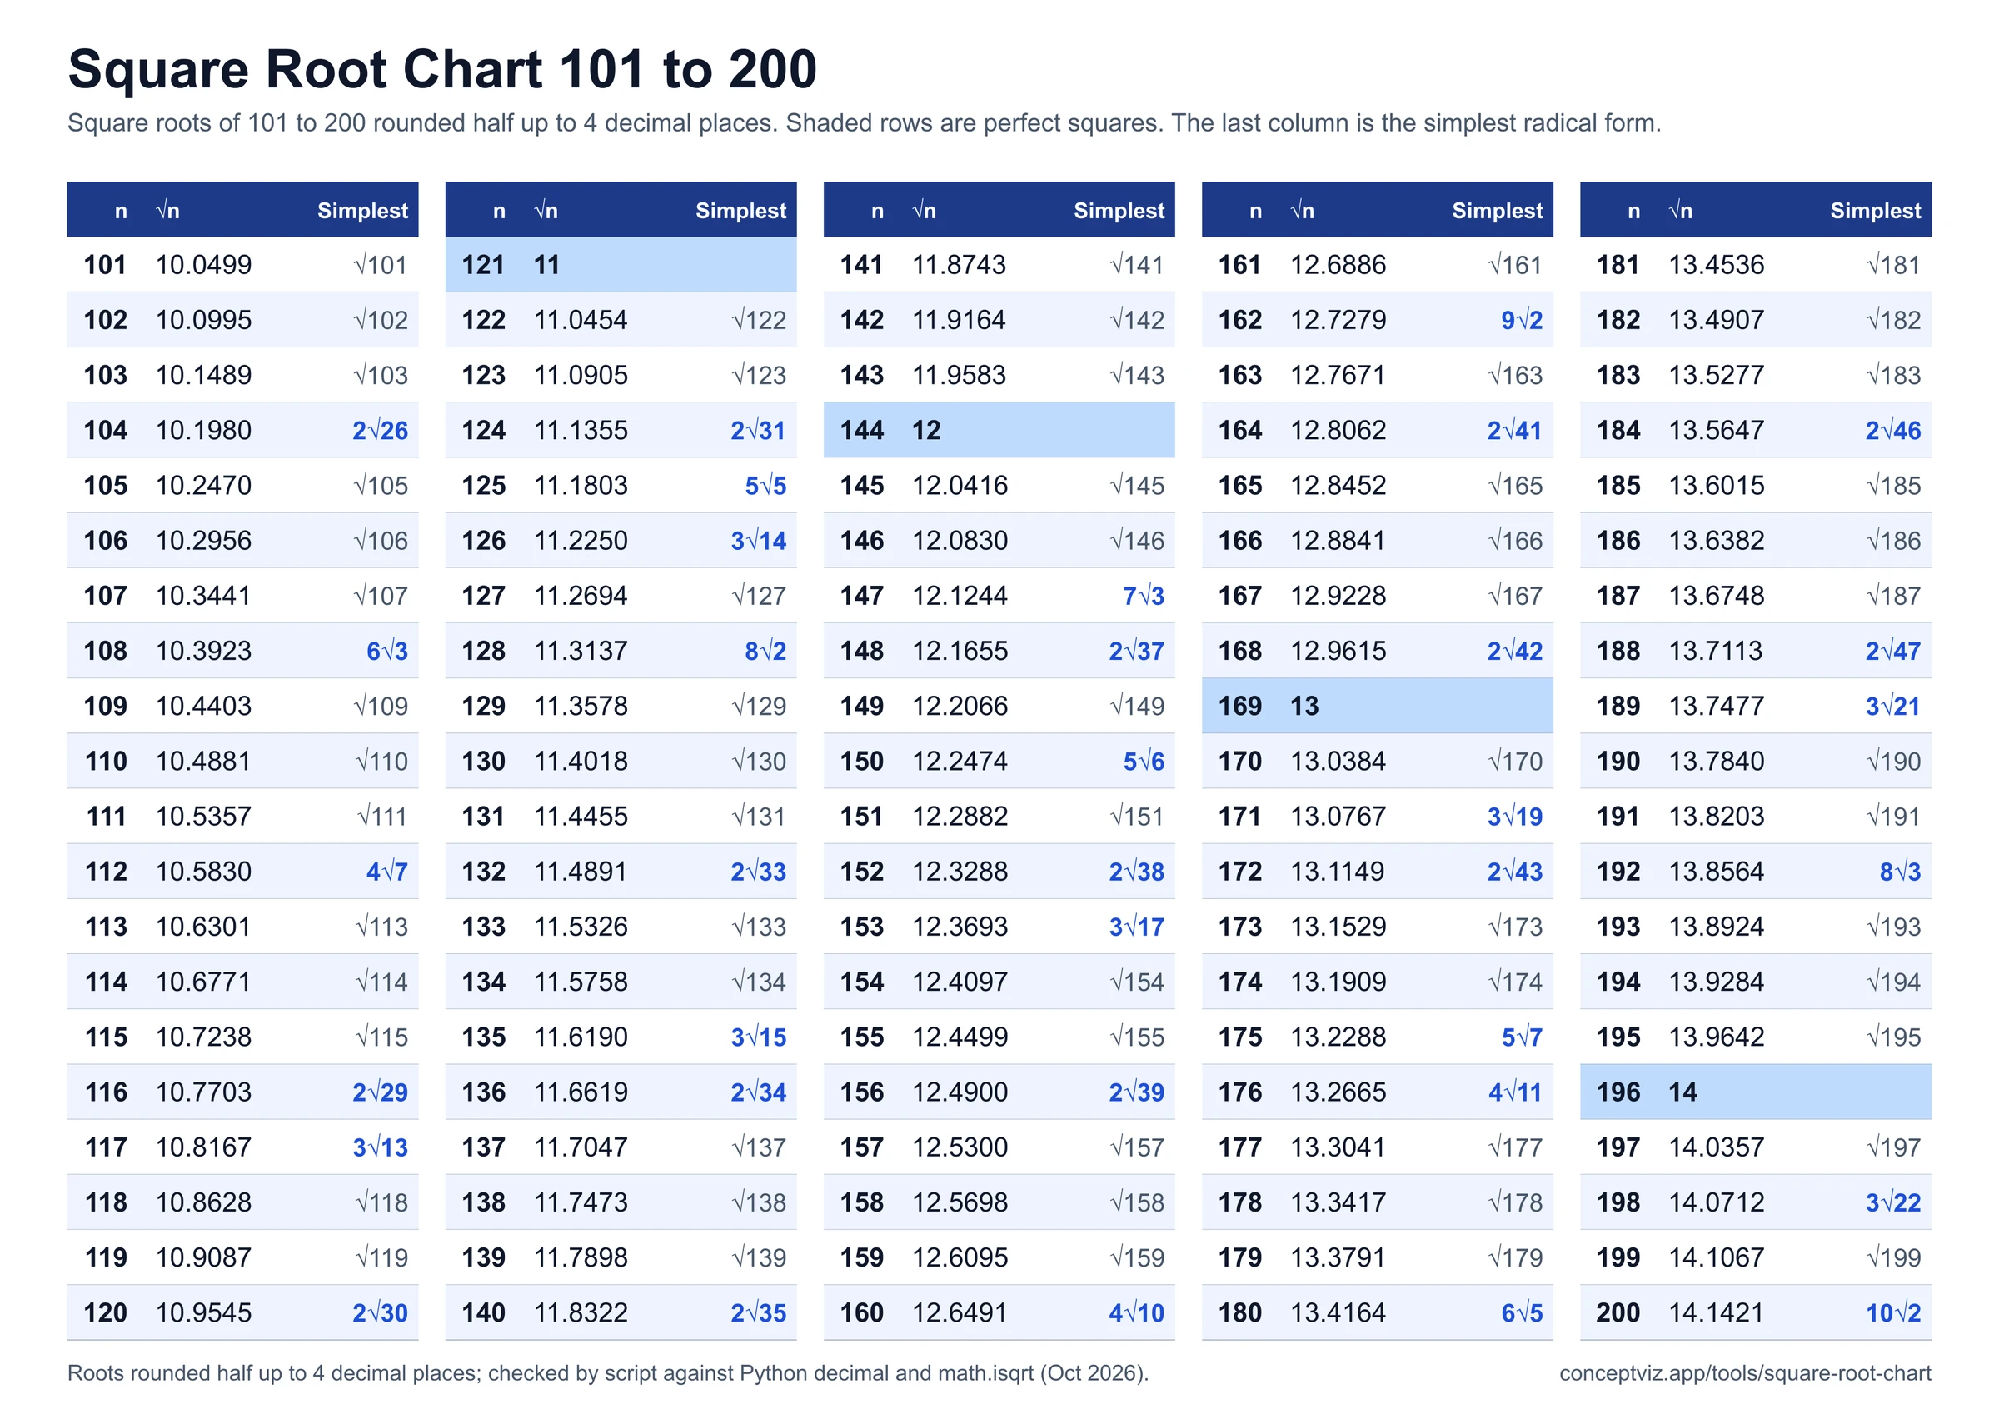Click √n header in the 141–160 table
This screenshot has height=1414, width=1999.
click(x=924, y=211)
